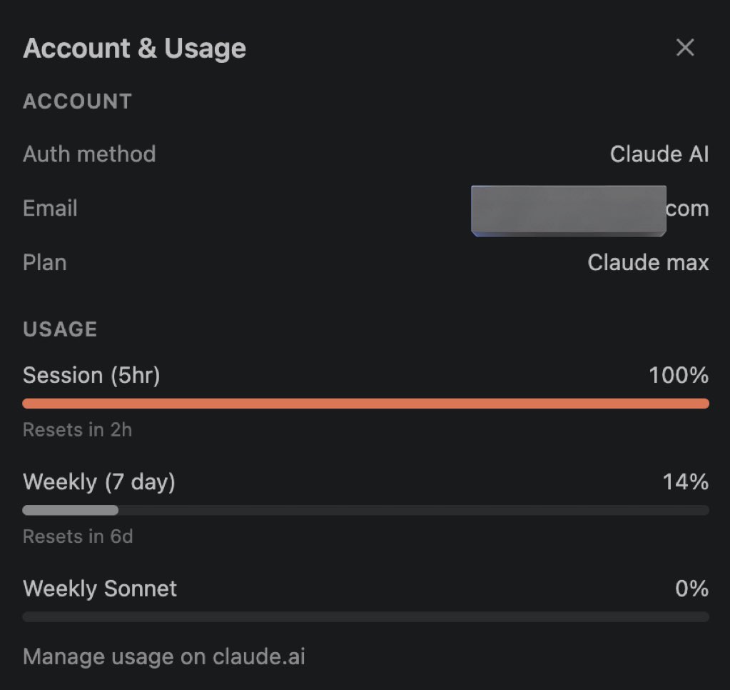730x690 pixels.
Task: Select the Account & Usage title
Action: pyautogui.click(x=134, y=49)
